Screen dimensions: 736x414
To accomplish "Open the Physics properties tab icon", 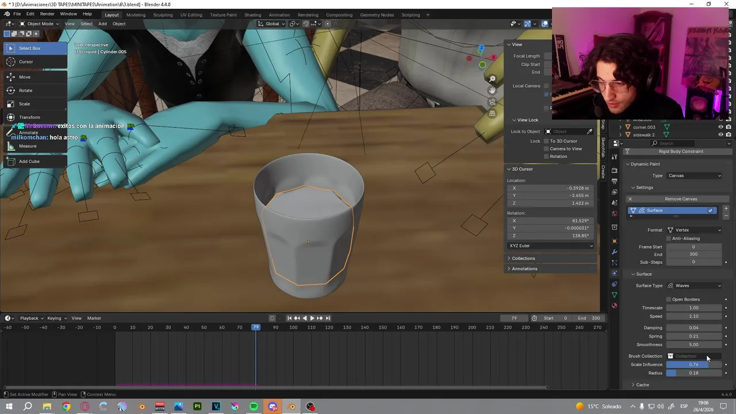I will click(614, 273).
